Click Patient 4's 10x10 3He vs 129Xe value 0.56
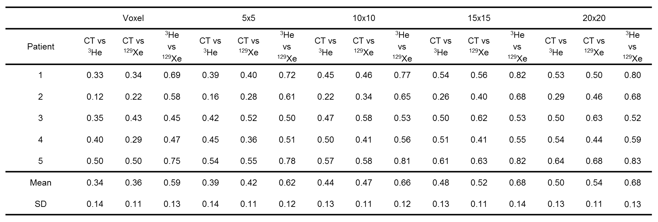This screenshot has width=658, height=222. coord(402,140)
